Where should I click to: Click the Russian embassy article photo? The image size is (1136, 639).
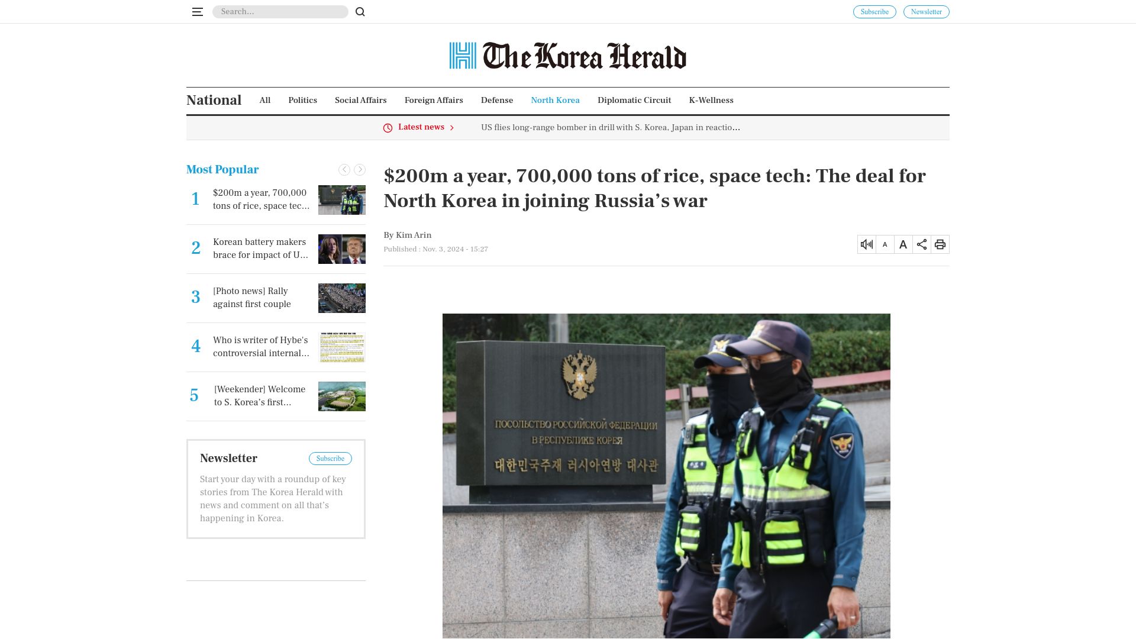point(666,476)
